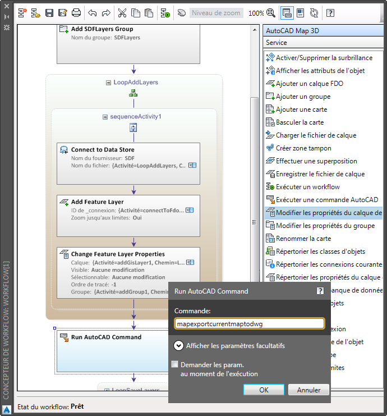Choose Ajouter un groupe service
This screenshot has width=387, height=416.
tap(324, 97)
